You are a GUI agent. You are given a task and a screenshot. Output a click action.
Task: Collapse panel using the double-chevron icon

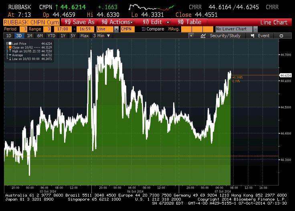[x=191, y=36]
